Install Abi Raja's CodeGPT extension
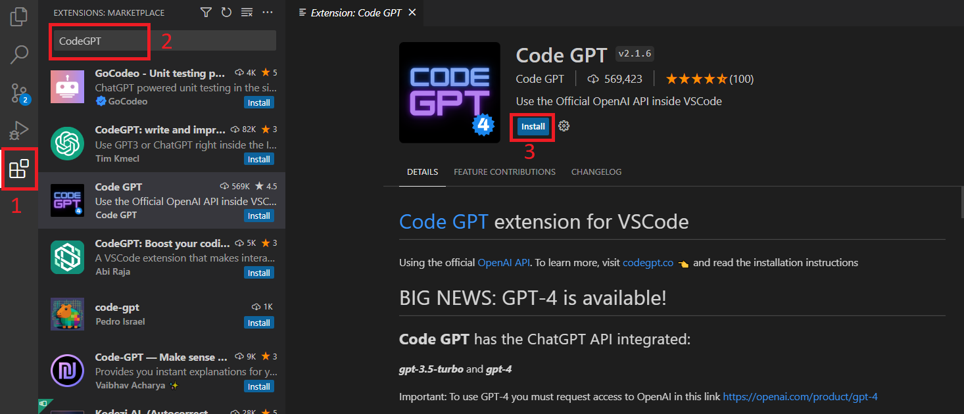Screen dimensions: 964x414 (x=259, y=273)
